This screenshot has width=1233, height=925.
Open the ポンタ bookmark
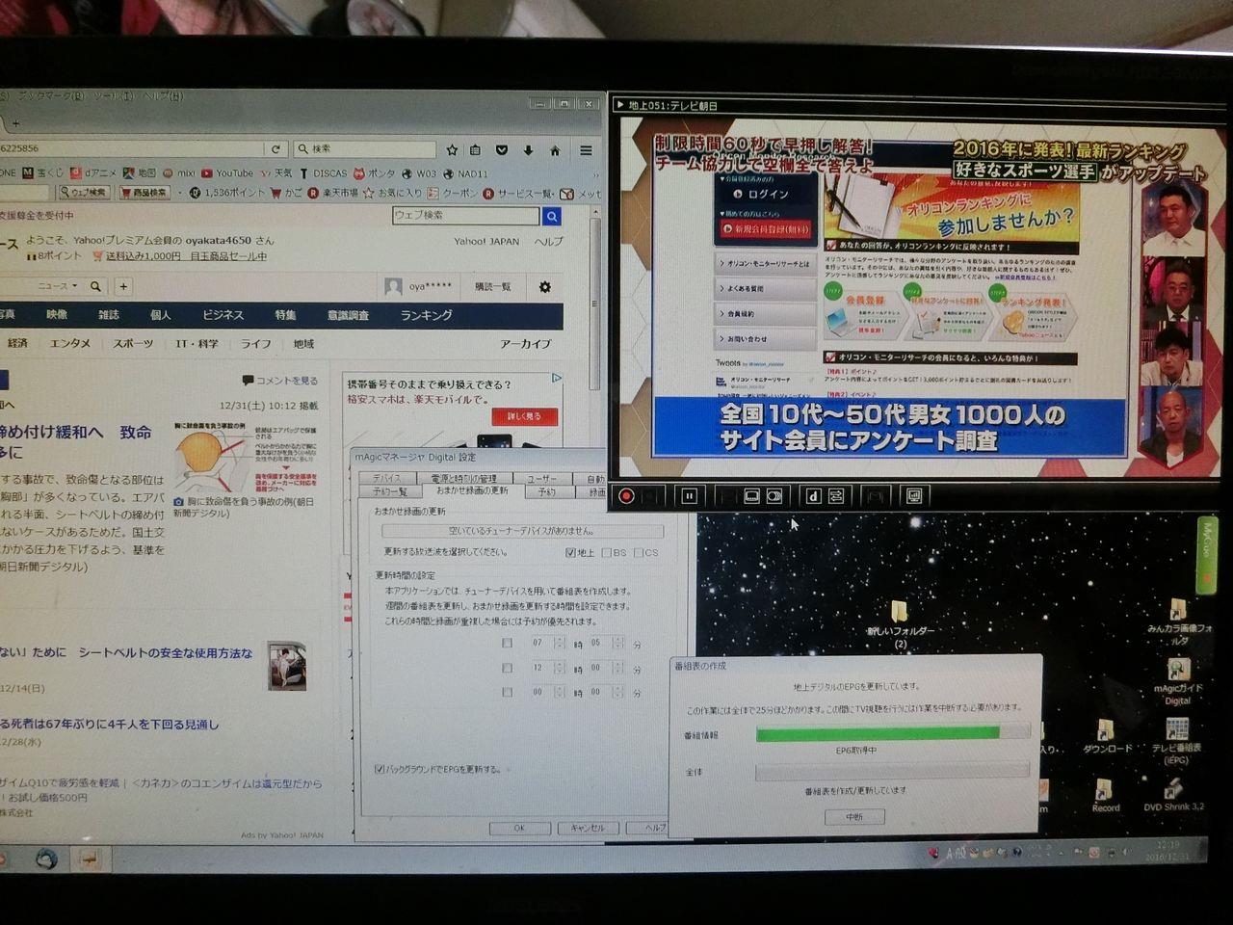374,173
